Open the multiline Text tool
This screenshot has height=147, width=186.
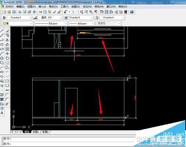(x=2, y=113)
